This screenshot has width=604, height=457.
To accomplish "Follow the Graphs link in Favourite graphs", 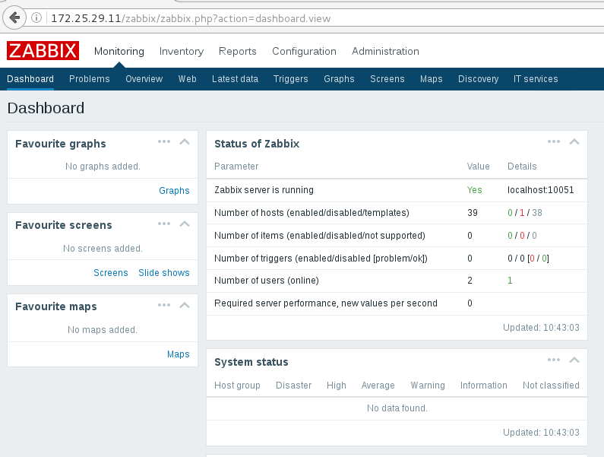I will (174, 191).
